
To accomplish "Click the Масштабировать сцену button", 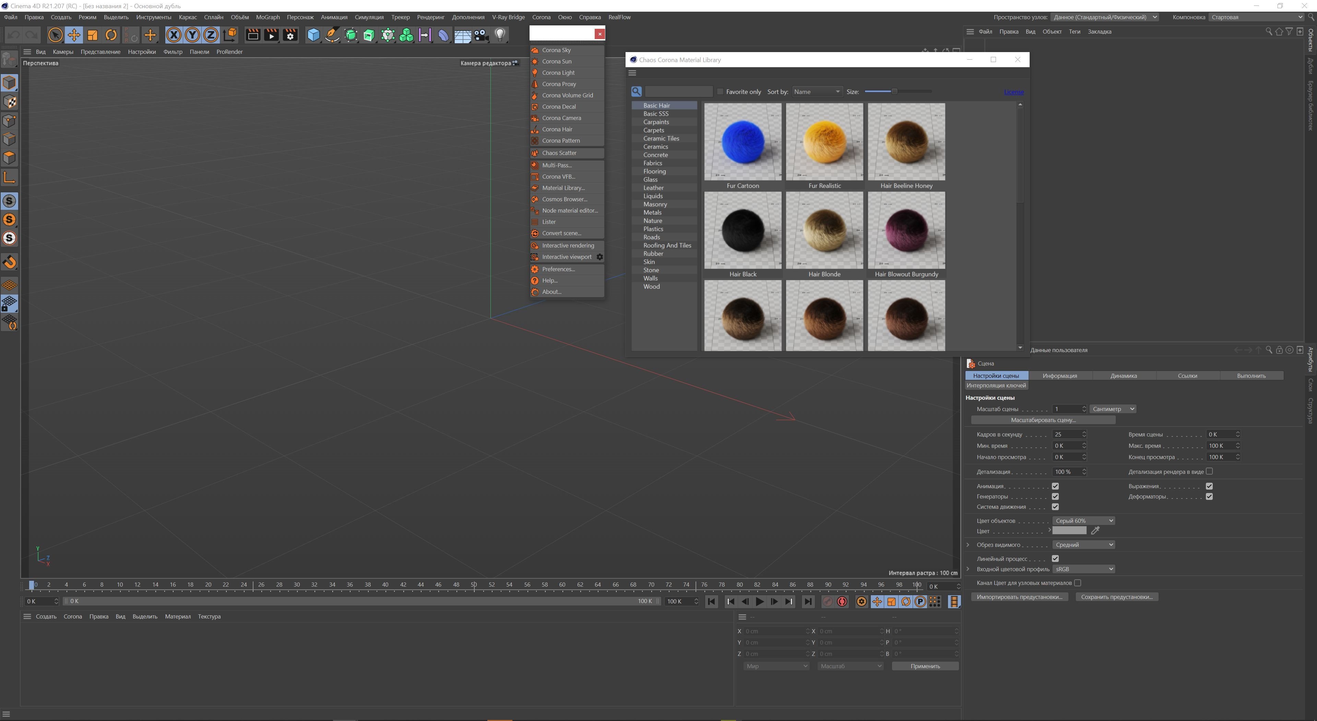I will [x=1043, y=420].
